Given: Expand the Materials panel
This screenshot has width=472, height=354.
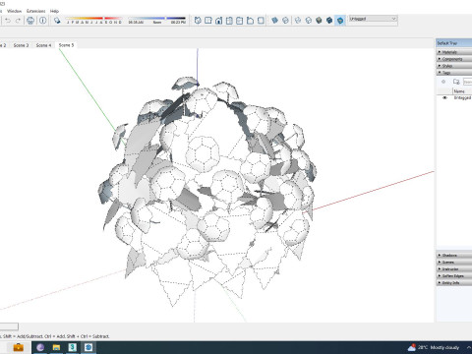Looking at the screenshot, I should 454,52.
